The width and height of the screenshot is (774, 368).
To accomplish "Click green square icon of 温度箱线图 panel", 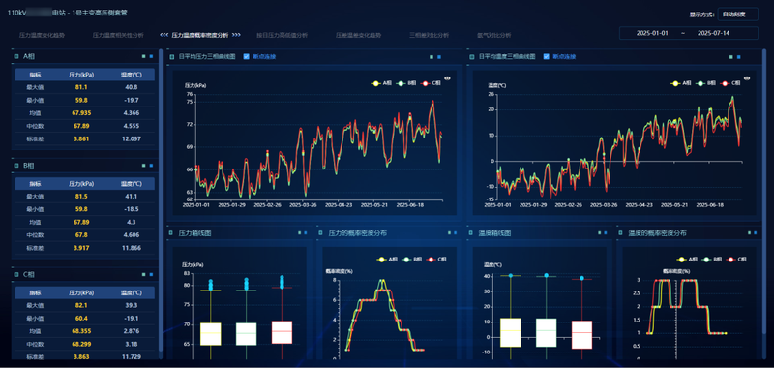I will (600, 232).
